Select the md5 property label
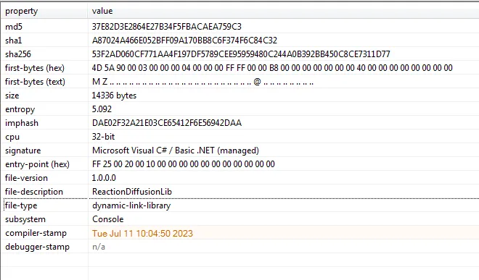 coord(14,27)
